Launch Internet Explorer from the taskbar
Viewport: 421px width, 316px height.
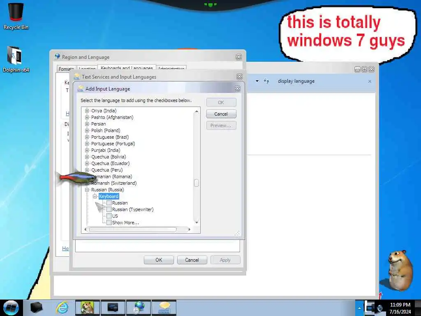pyautogui.click(x=62, y=308)
